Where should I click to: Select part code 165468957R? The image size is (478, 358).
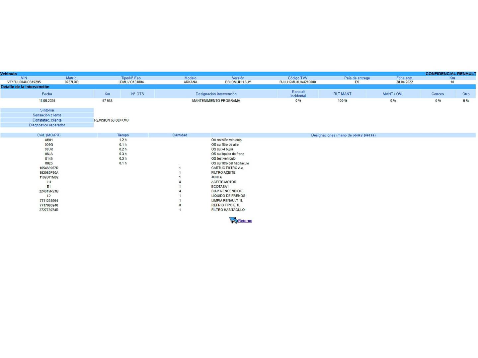(49, 168)
